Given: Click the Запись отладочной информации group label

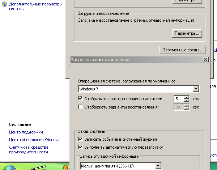Looking at the screenshot, I should coord(110,156).
